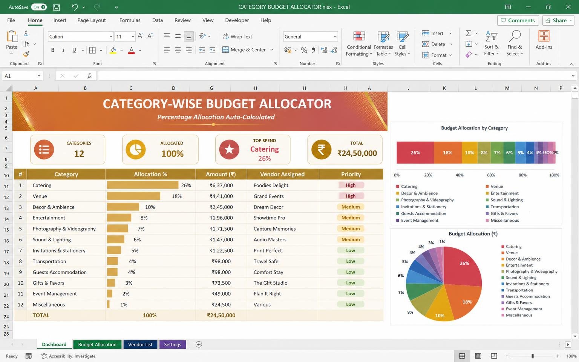Toggle bold formatting

53,50
